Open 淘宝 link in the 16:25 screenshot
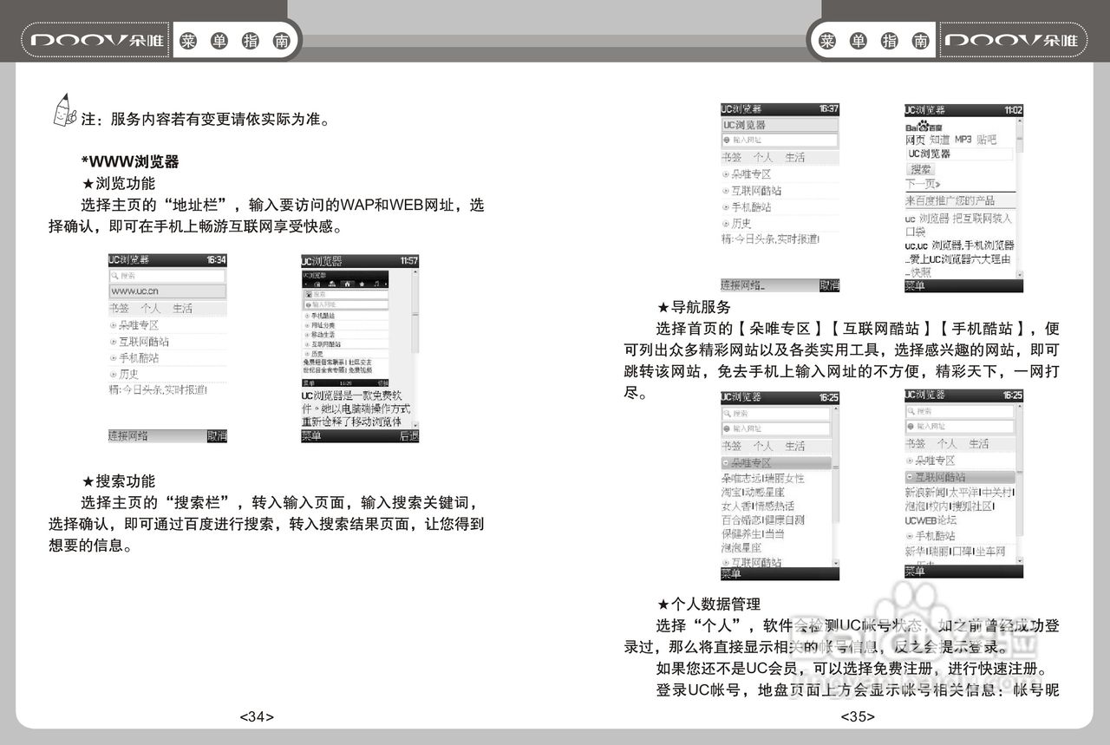1110x745 pixels. pos(732,492)
